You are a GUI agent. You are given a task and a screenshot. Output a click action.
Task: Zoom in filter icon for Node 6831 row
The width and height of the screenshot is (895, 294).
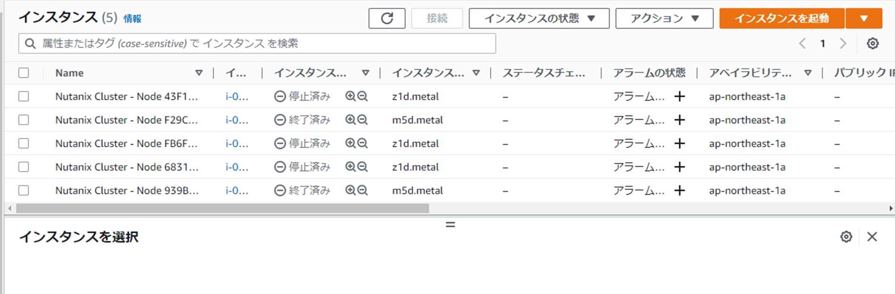pos(350,167)
